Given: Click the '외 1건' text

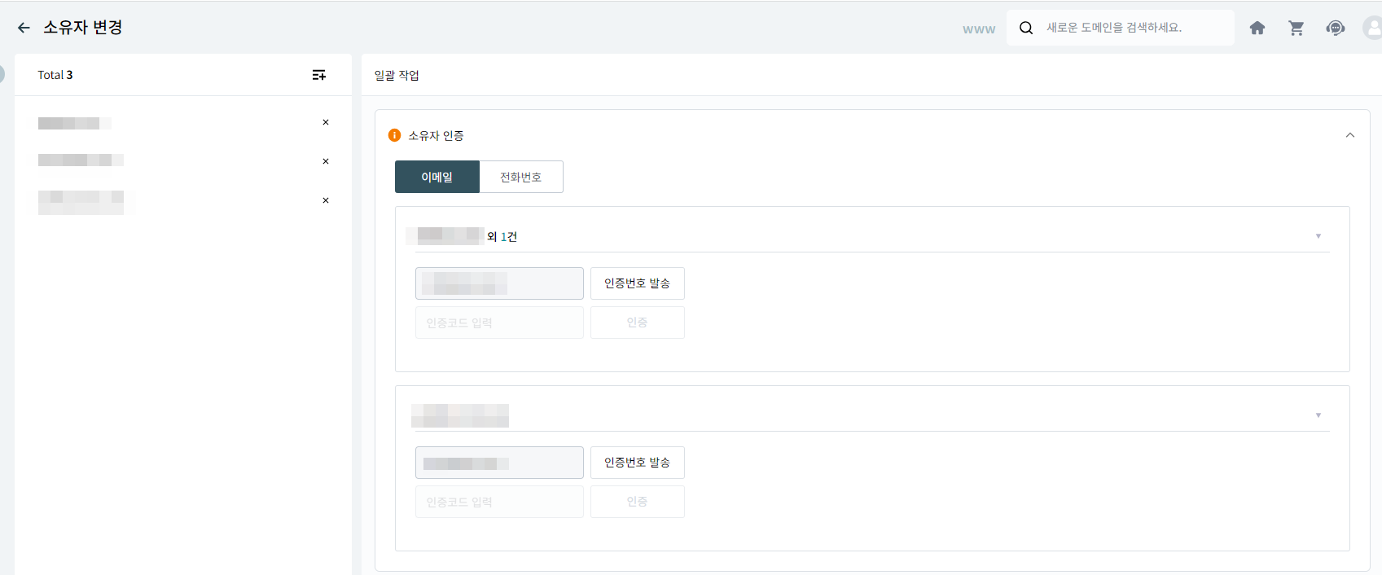Looking at the screenshot, I should [502, 237].
